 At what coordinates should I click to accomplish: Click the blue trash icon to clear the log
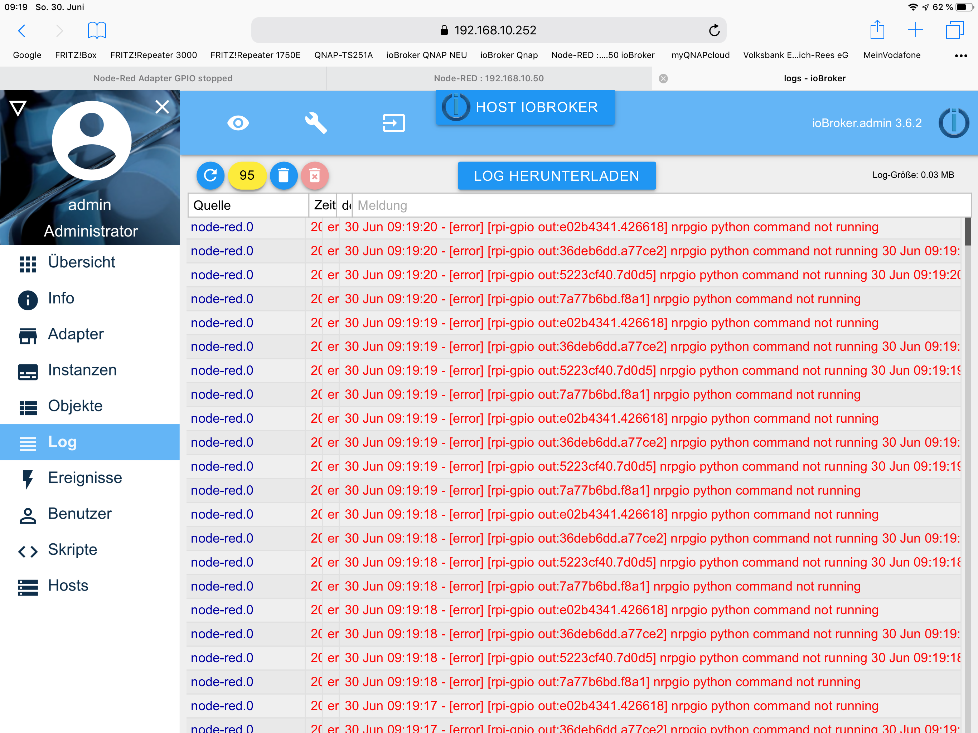(284, 175)
